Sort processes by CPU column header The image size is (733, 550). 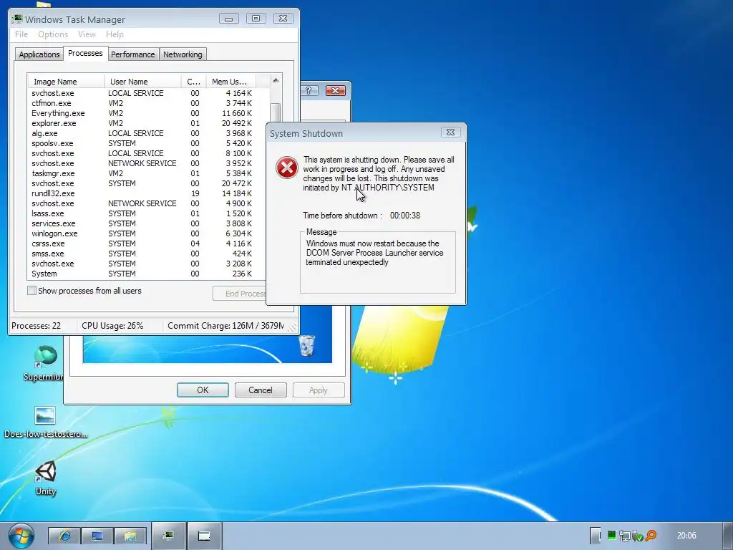193,82
